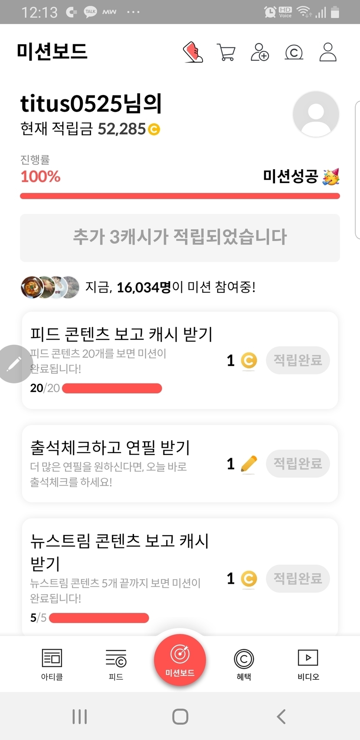Tap 적립완료 button for attendance check mission

(x=298, y=464)
